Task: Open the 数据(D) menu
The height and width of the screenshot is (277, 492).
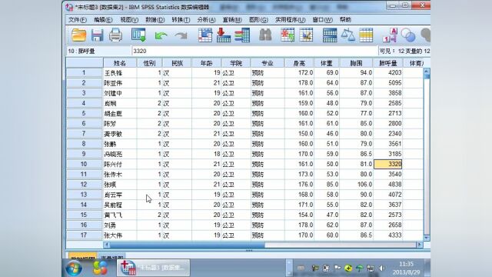Action: (x=155, y=20)
